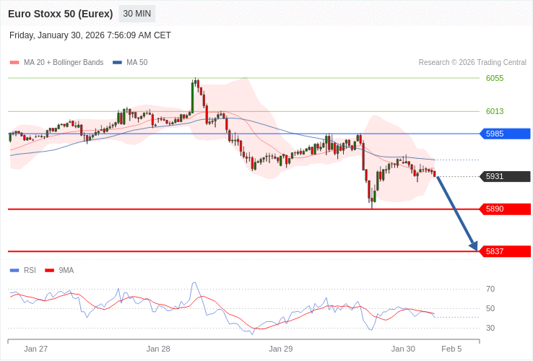Click the Jan 27 date axis label
Screen dimensions: 533x361
coord(35,349)
